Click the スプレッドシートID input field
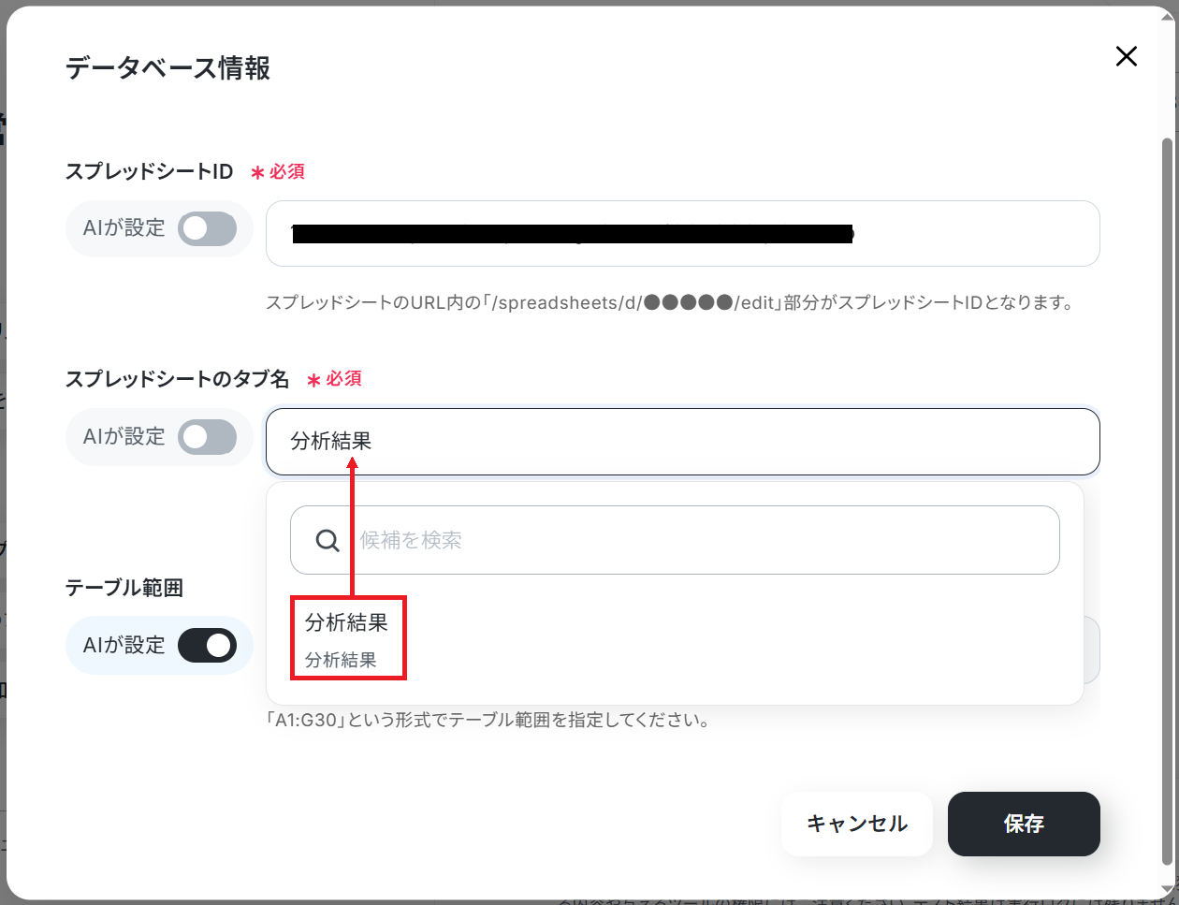1179x905 pixels. [683, 233]
